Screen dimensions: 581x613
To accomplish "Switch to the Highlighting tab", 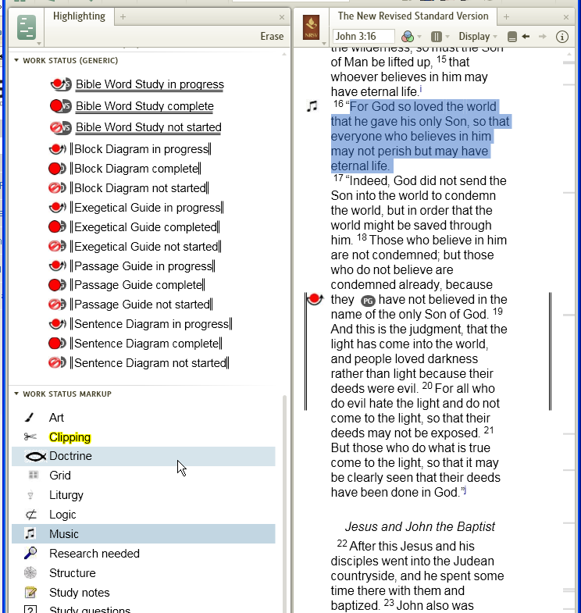I will [x=79, y=16].
